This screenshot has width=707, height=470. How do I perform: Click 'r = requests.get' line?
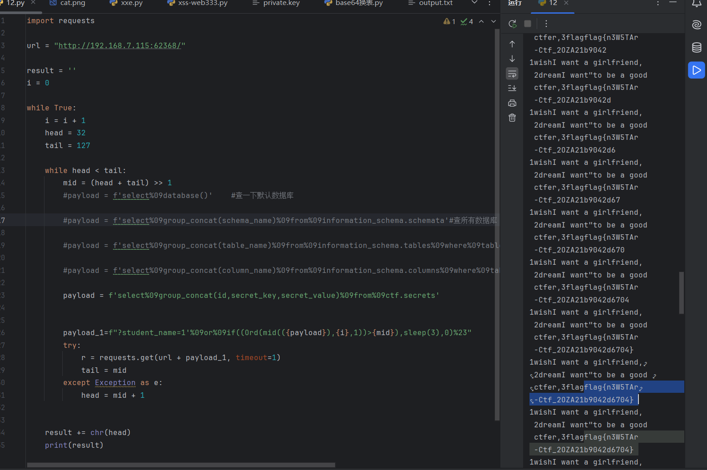tap(181, 358)
